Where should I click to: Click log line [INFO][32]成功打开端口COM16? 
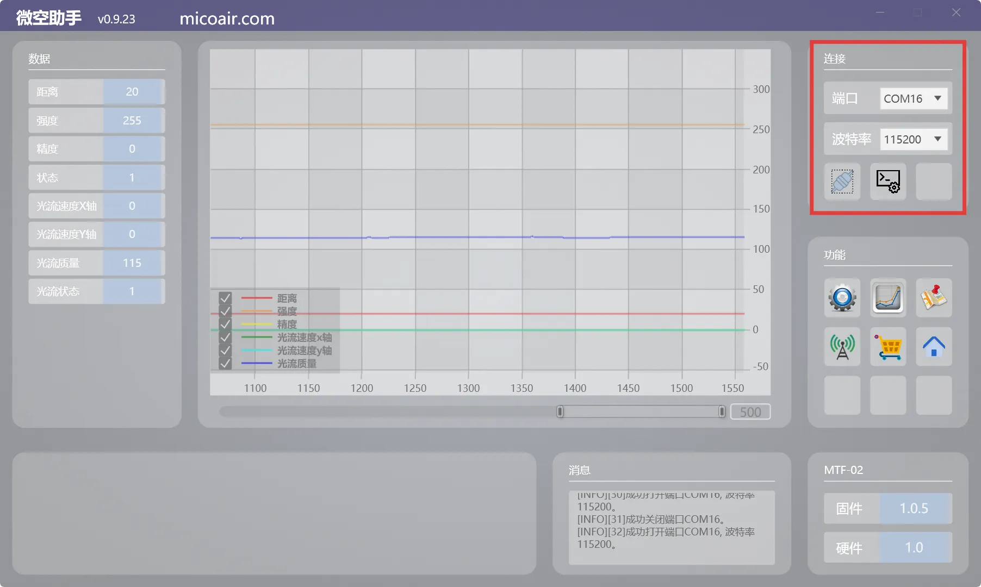[666, 538]
